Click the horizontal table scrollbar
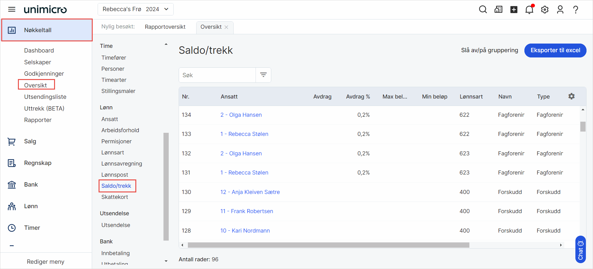This screenshot has width=593, height=269. [328, 245]
